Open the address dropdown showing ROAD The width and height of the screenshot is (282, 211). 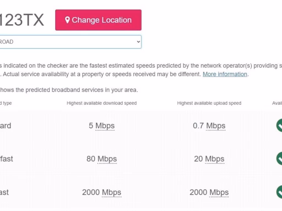[69, 42]
